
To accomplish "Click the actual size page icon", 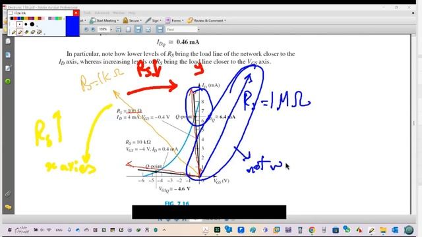I will tap(119, 29).
